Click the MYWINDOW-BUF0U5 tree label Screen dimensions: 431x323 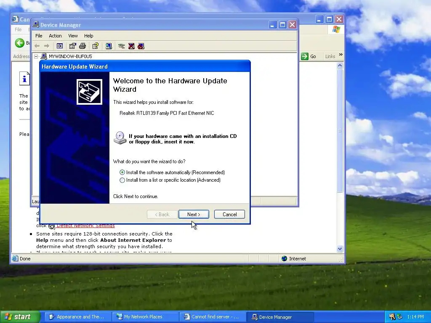point(70,56)
